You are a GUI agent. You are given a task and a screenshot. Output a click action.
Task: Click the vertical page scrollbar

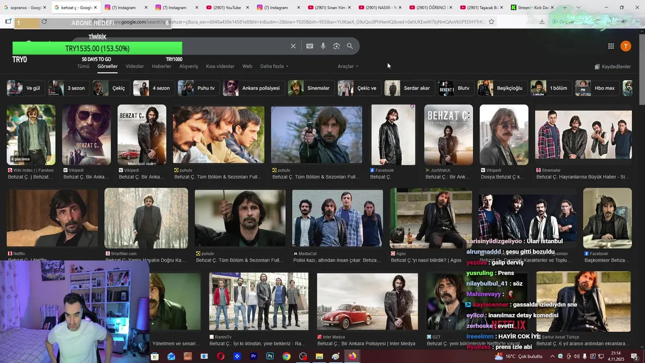coord(641,71)
